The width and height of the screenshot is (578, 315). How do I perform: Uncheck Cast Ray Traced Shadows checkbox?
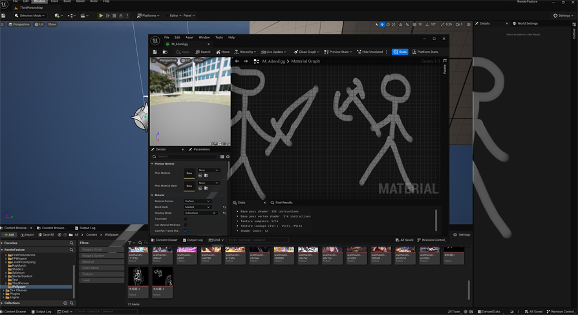tap(186, 230)
